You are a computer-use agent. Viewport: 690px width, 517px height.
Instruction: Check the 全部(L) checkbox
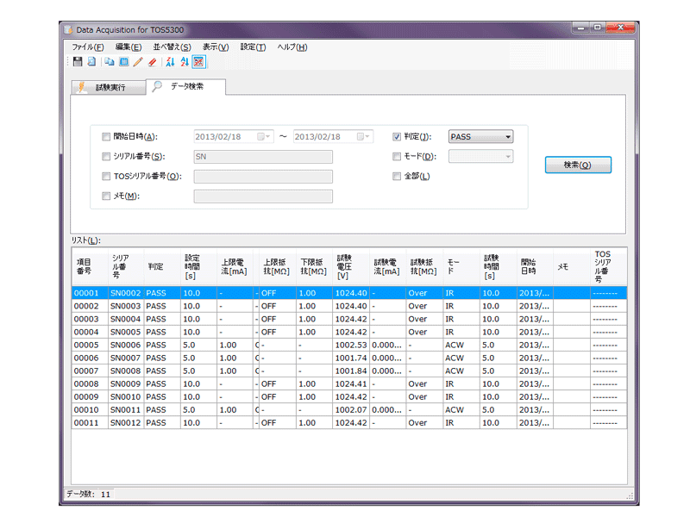pos(397,177)
